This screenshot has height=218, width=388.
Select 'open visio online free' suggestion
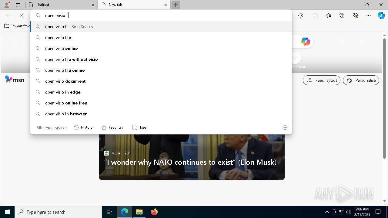point(161,103)
